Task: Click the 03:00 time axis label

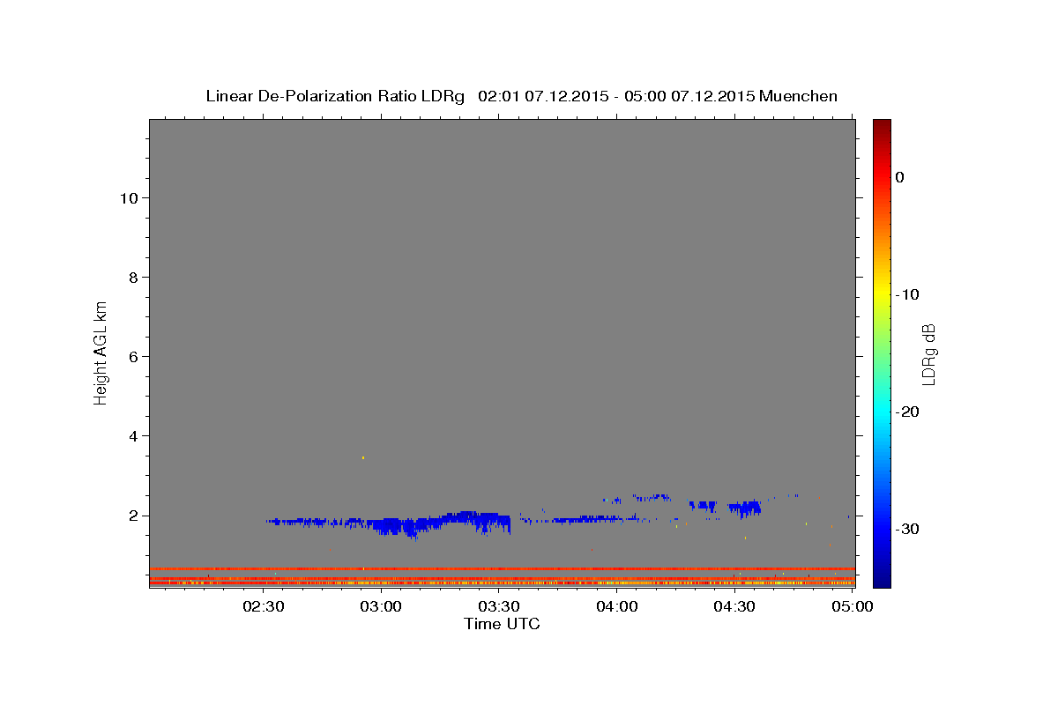Action: click(382, 607)
